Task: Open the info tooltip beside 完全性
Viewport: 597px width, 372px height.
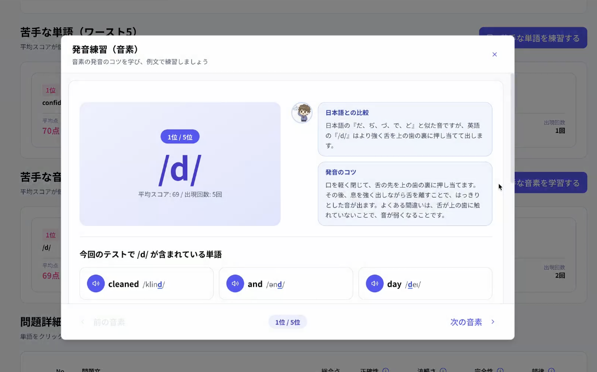Action: 500,370
